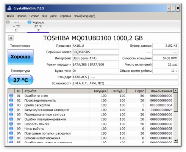Click status icon for Запуски/остановки шпинделя row

click(x=11, y=110)
